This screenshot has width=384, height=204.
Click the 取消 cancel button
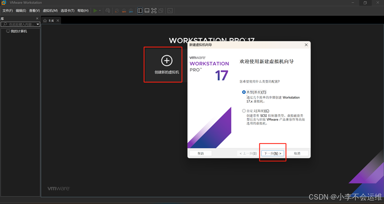click(297, 153)
